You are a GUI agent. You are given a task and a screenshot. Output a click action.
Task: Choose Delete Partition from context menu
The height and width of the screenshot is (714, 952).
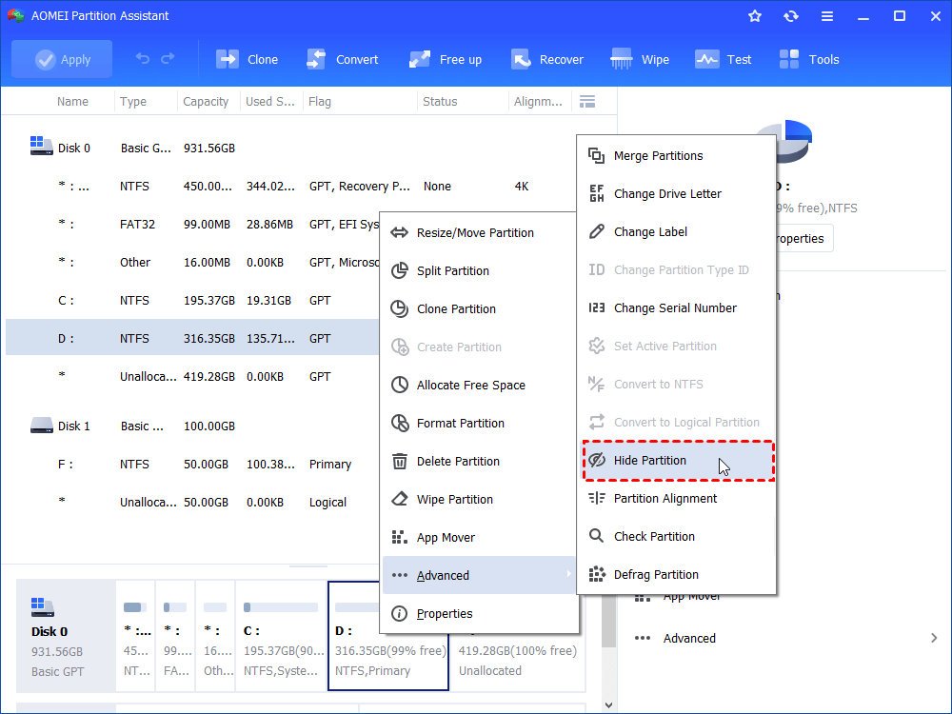pos(480,462)
